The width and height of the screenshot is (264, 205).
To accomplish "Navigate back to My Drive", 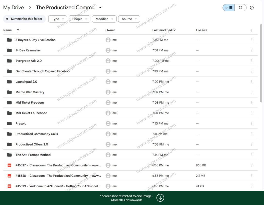I will pyautogui.click(x=13, y=7).
